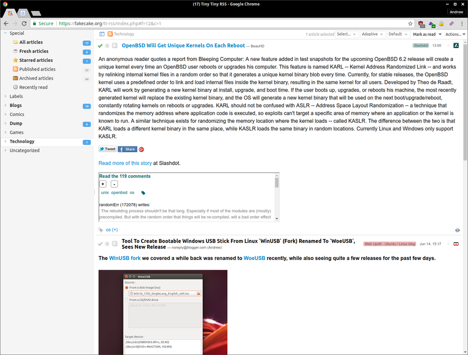
Task: Click the Tweet button
Action: [108, 149]
